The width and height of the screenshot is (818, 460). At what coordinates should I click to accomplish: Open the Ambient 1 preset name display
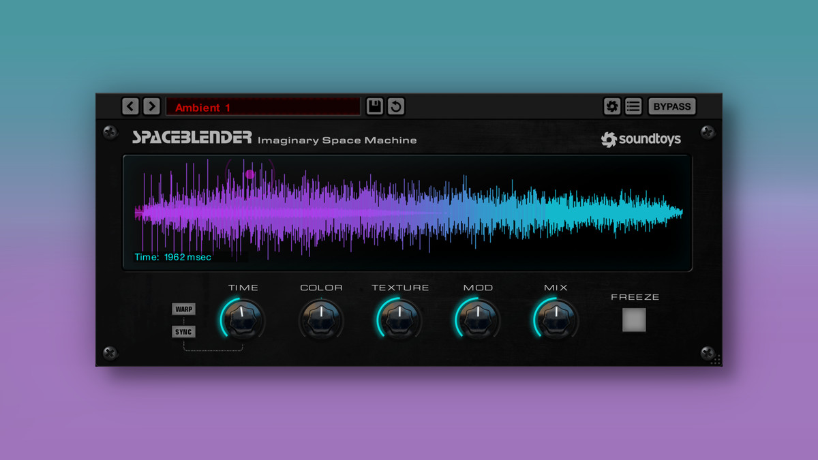[x=263, y=107]
